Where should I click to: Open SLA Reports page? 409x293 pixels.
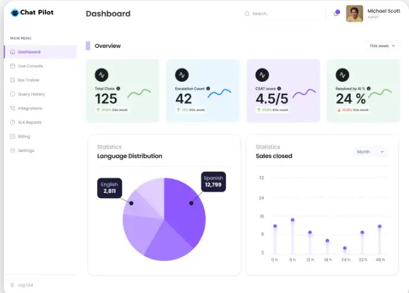tap(29, 122)
